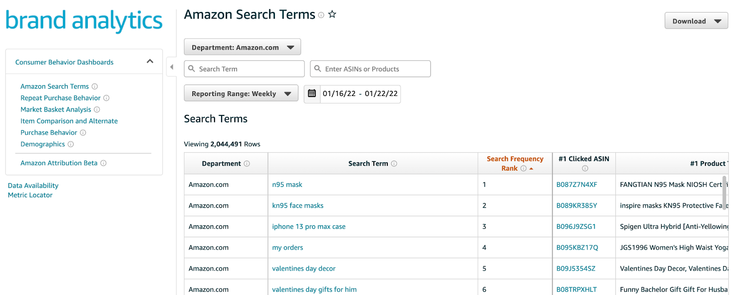
Task: Open the n95 mask search term link
Action: [287, 185]
